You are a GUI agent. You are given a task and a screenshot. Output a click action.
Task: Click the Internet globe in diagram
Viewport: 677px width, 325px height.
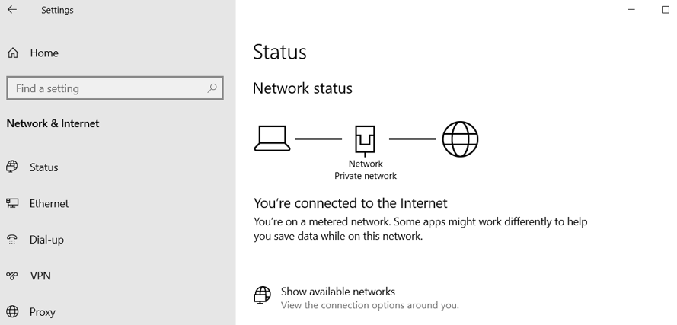[460, 139]
